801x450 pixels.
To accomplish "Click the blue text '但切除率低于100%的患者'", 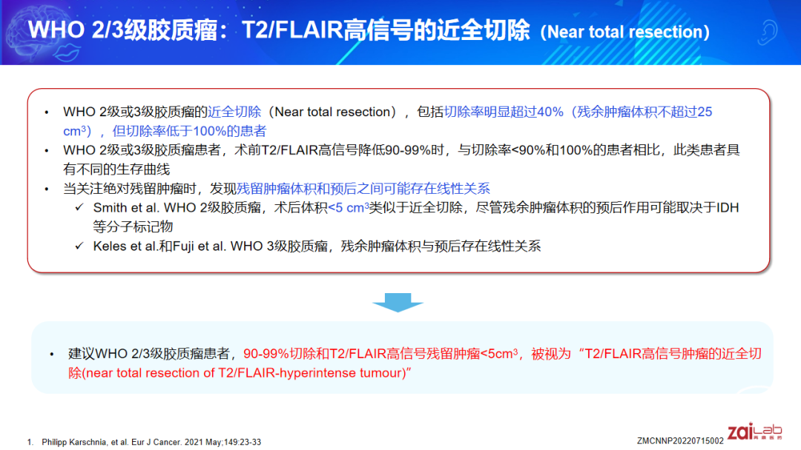I will tap(189, 131).
